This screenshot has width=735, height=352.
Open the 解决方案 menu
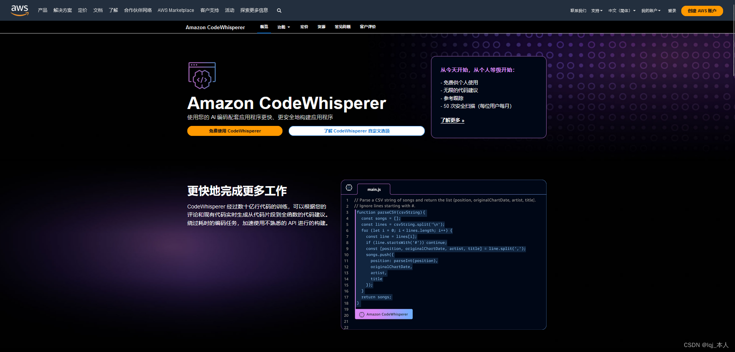pyautogui.click(x=63, y=10)
